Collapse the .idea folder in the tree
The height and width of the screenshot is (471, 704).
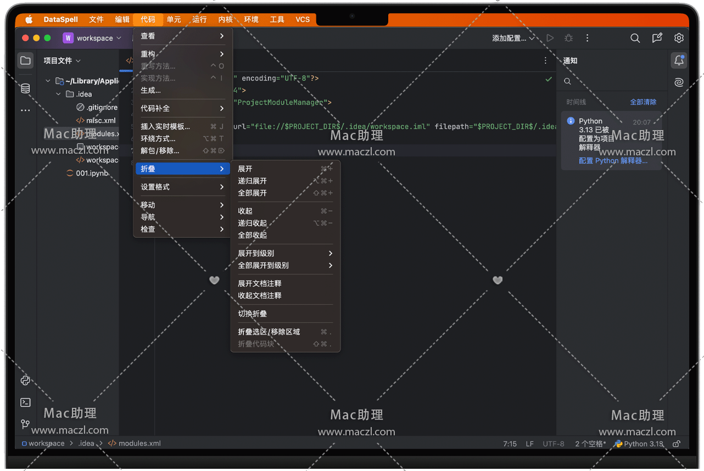point(59,94)
